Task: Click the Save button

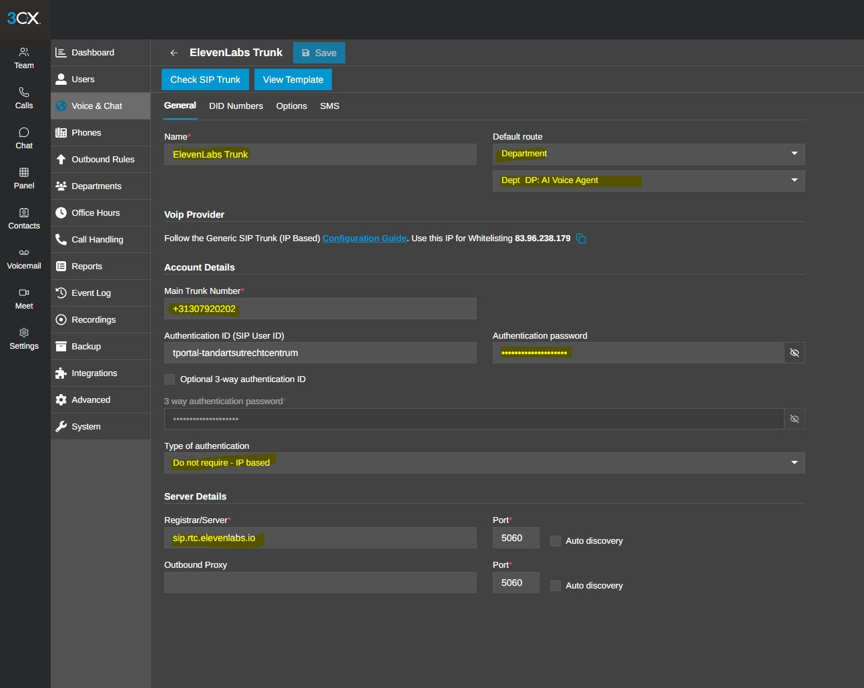Action: click(x=319, y=53)
